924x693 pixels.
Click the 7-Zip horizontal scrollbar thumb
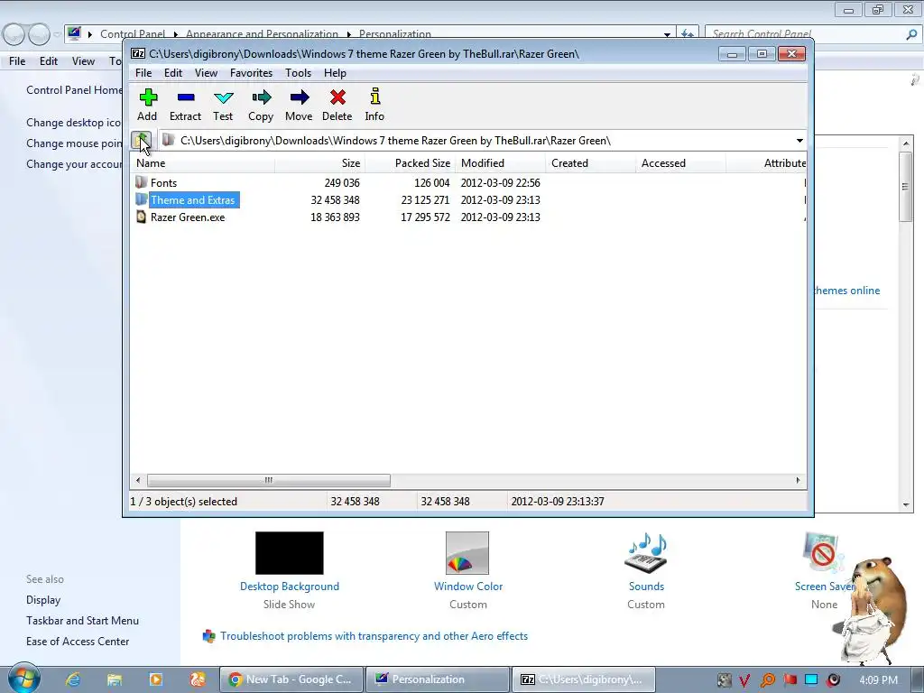pyautogui.click(x=269, y=480)
